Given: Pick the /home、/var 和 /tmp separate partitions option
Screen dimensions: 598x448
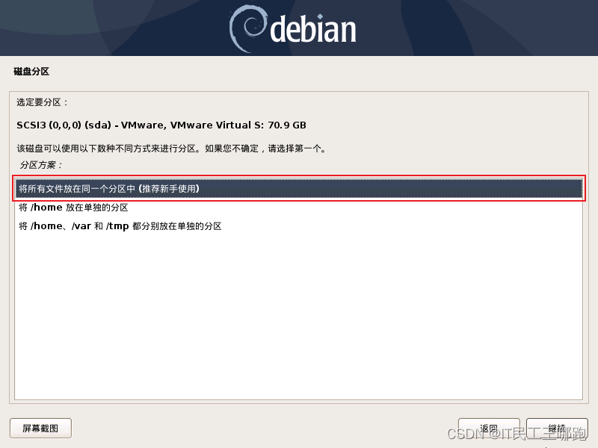Looking at the screenshot, I should (298, 226).
